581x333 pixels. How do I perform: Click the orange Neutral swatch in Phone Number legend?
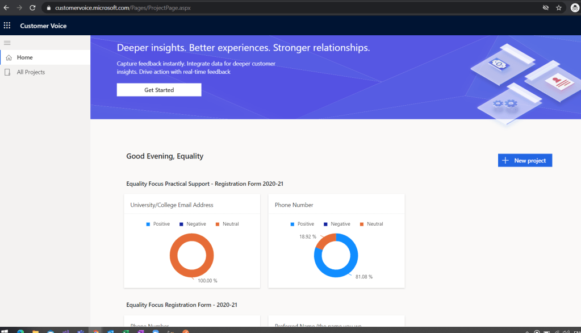[362, 224]
